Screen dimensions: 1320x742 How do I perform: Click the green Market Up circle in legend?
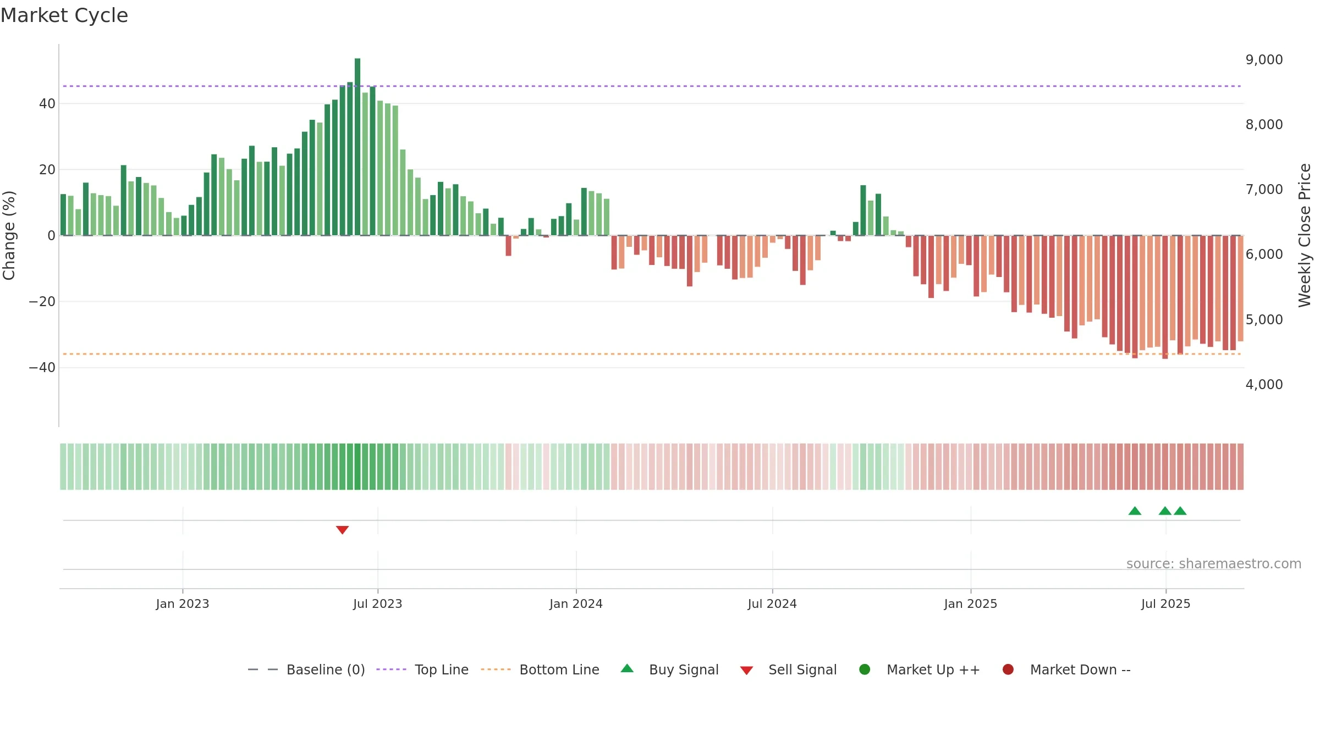click(865, 669)
